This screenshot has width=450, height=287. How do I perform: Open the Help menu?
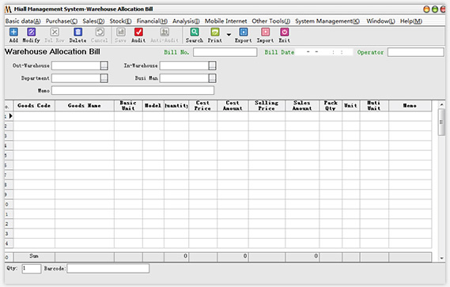pos(411,21)
